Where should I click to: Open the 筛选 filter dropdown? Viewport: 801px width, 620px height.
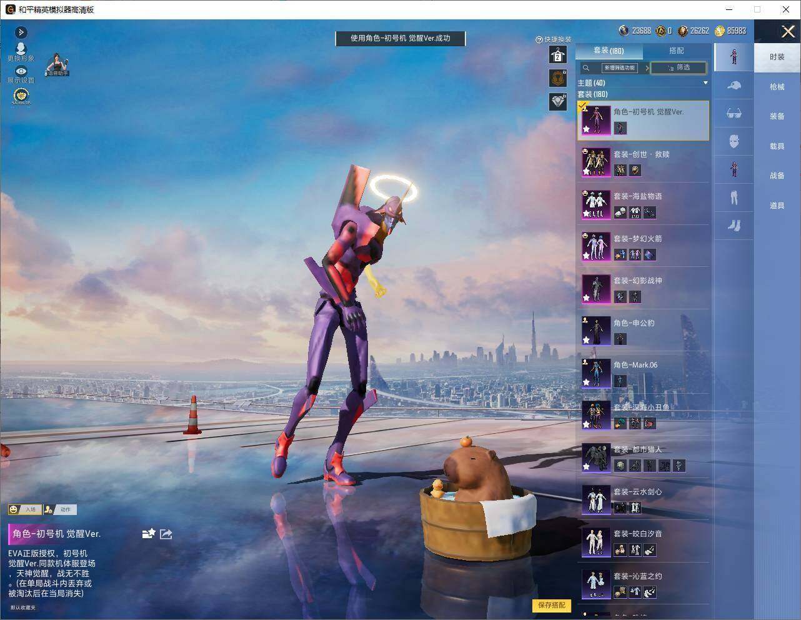(679, 67)
